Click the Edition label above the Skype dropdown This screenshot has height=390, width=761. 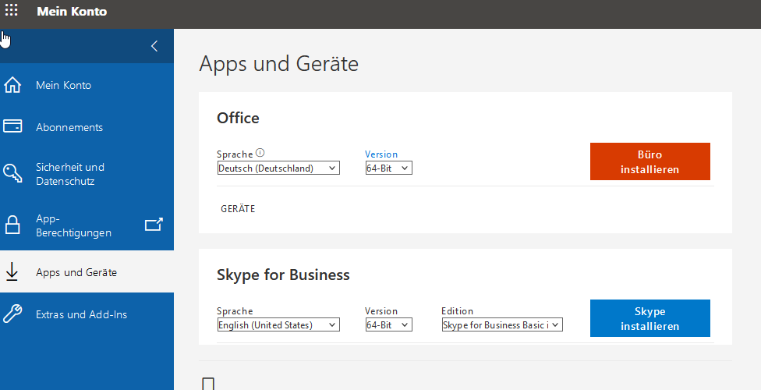pyautogui.click(x=457, y=311)
